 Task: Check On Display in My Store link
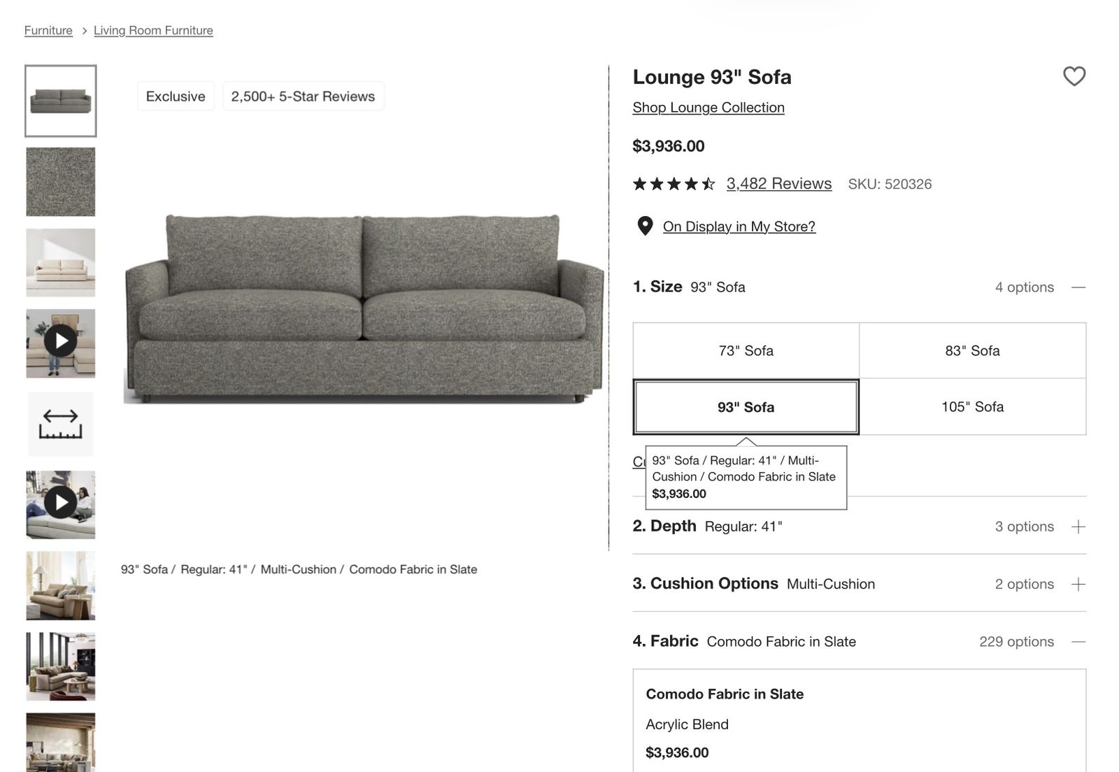[x=739, y=227]
